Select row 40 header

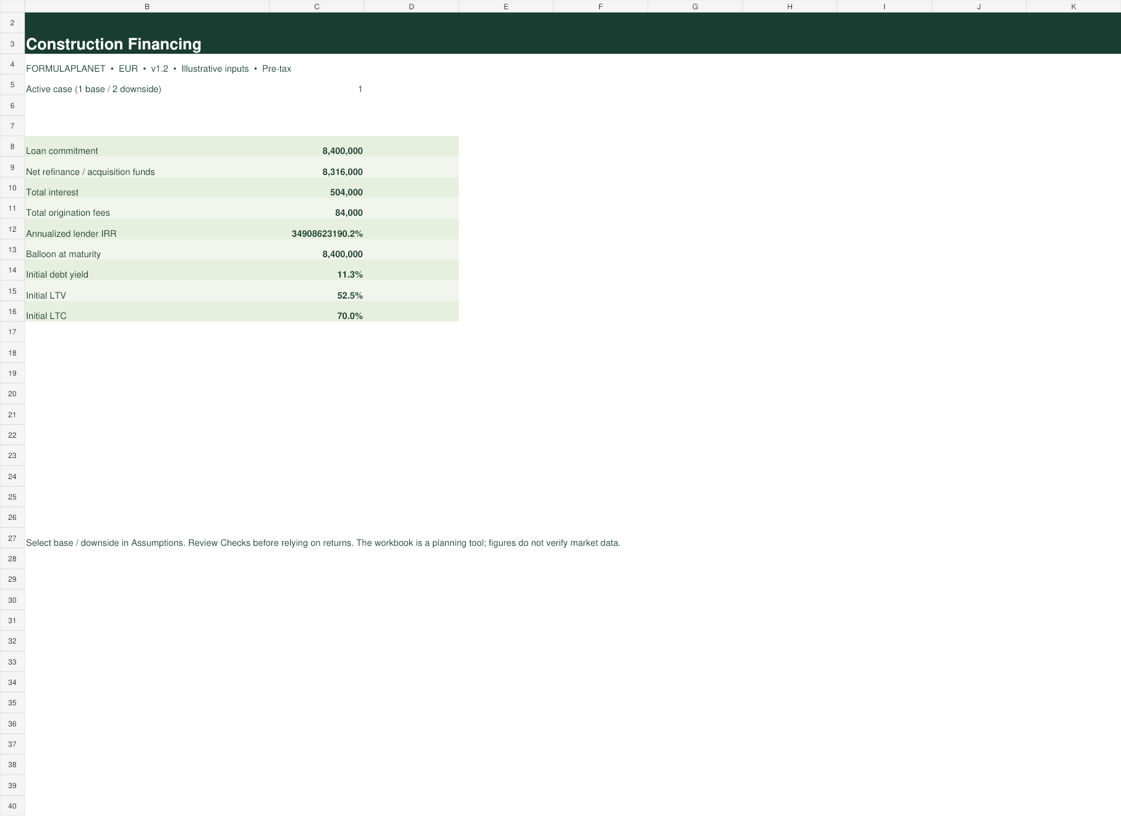tap(12, 805)
